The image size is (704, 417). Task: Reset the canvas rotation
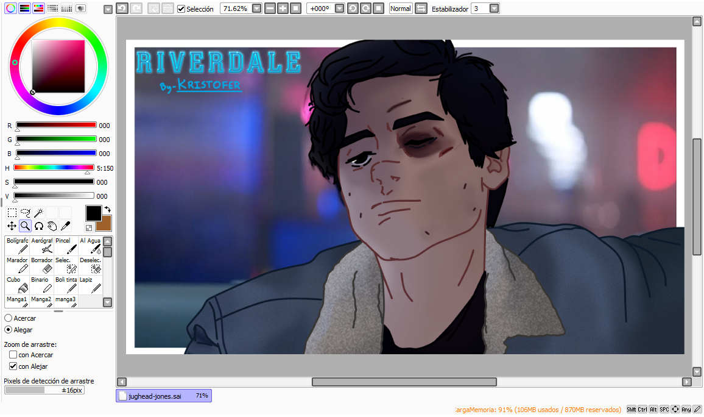[378, 9]
